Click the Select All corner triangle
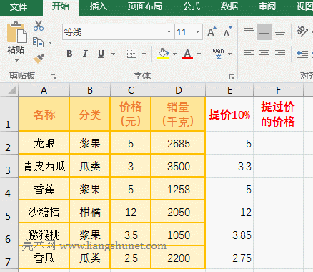Image resolution: width=313 pixels, height=272 pixels. point(11,90)
